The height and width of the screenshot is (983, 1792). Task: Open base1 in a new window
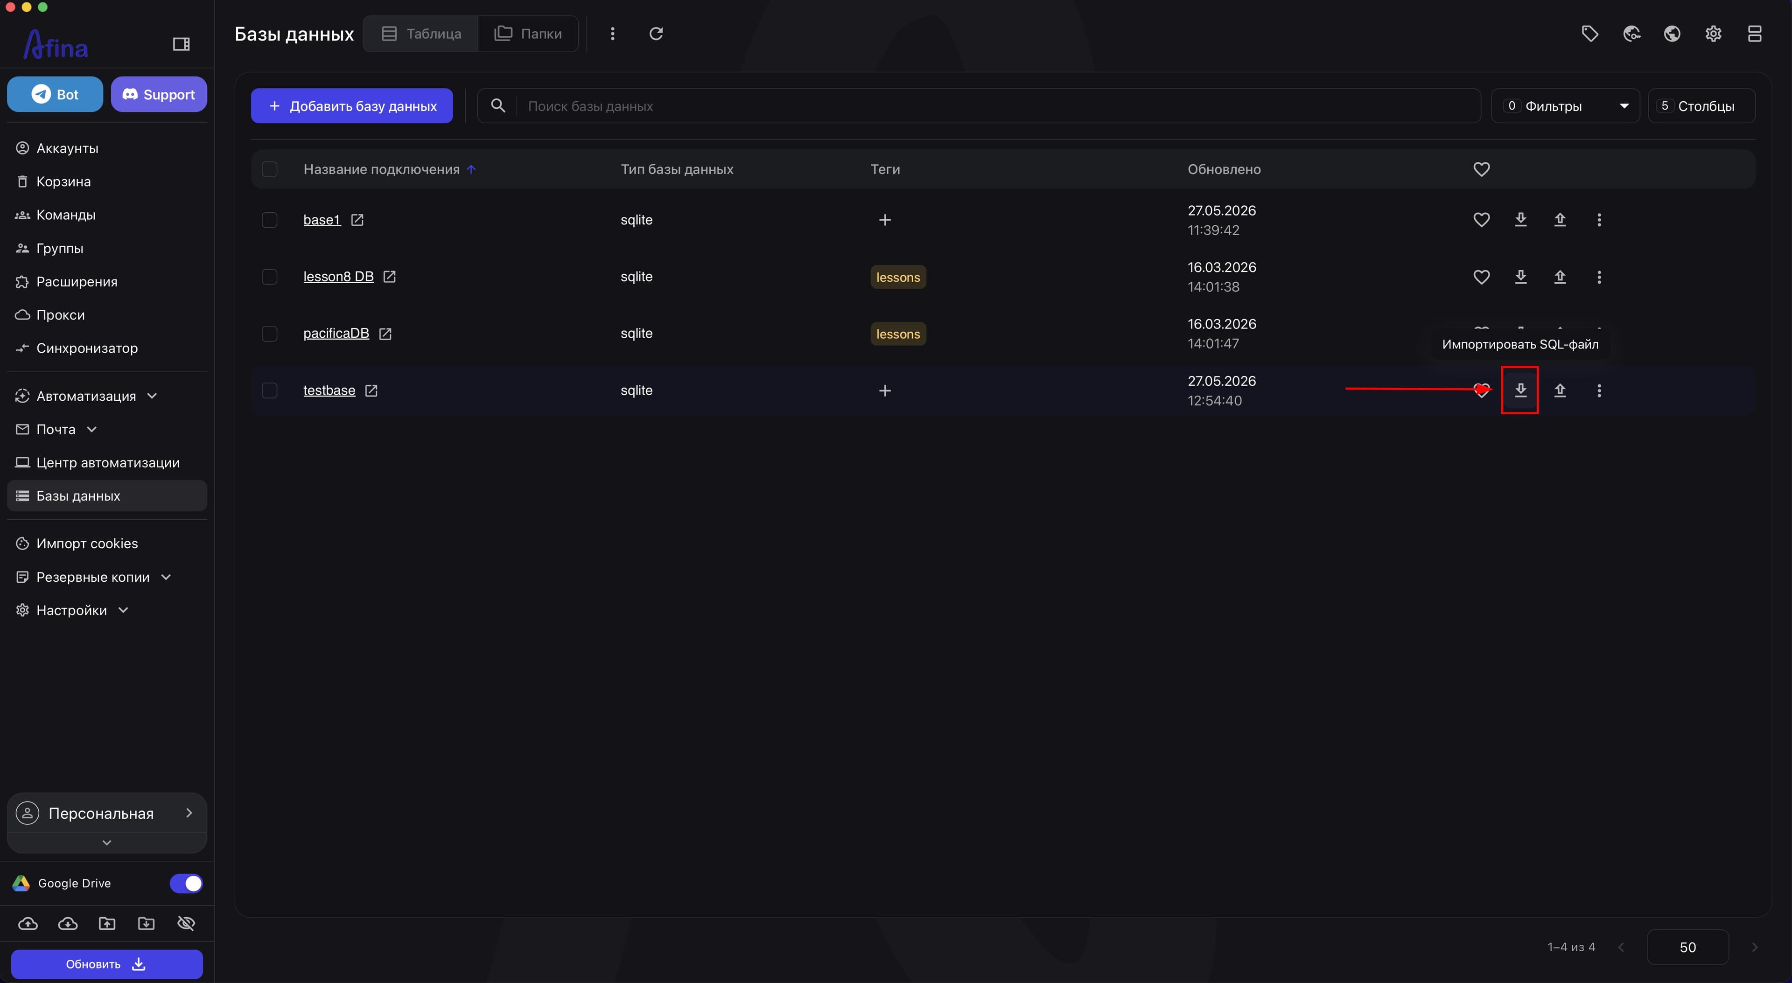357,220
